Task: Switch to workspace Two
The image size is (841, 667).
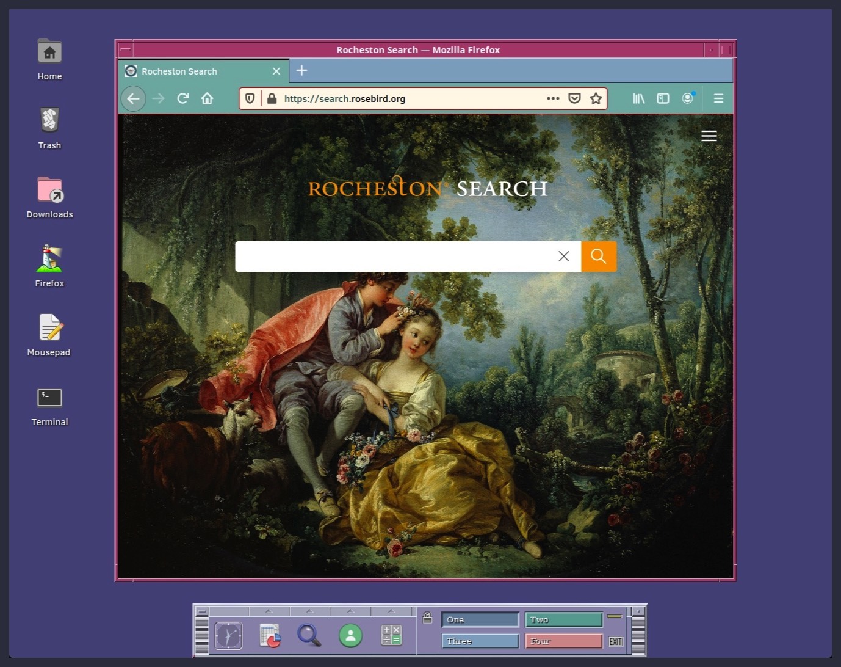Action: coord(563,619)
